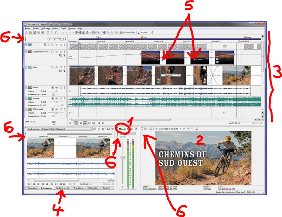Click the mixer volume fader
The image size is (282, 217).
[x=122, y=158]
